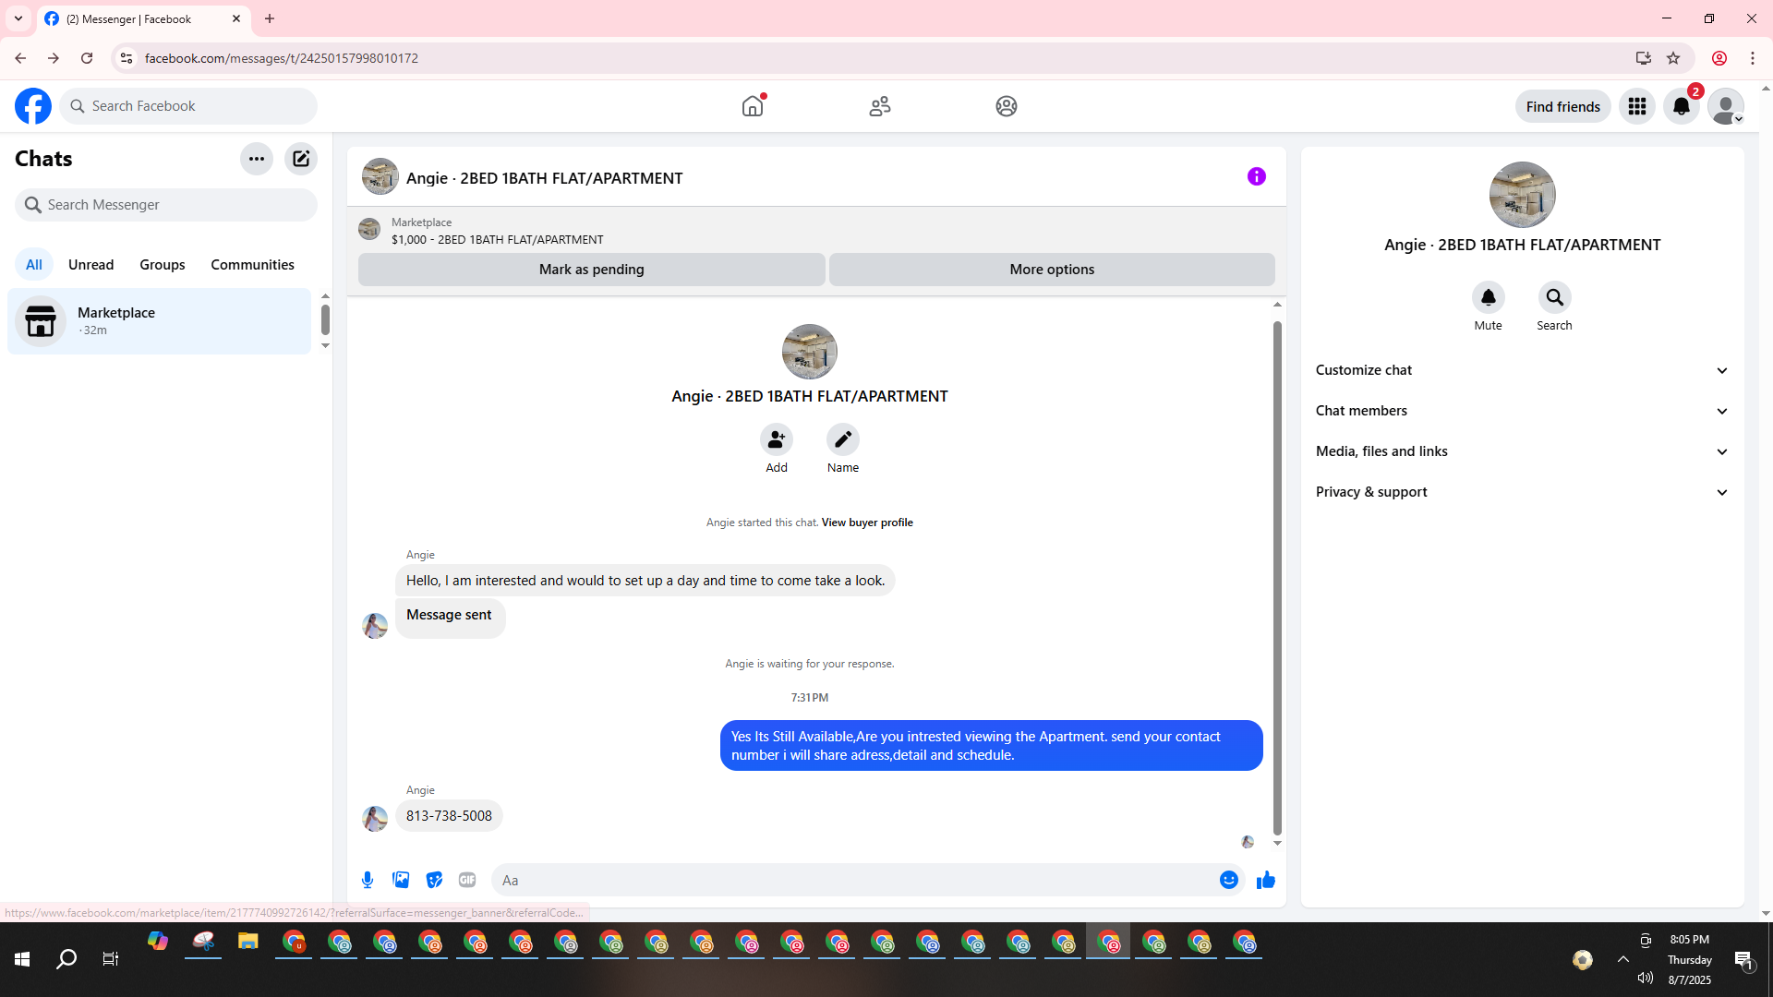Viewport: 1773px width, 997px height.
Task: Install Facebook app from address bar icon
Action: (1644, 58)
